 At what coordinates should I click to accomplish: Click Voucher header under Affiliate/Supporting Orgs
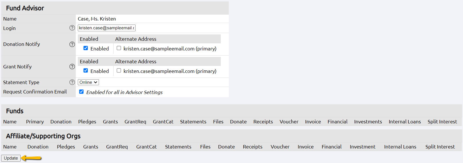click(280, 147)
